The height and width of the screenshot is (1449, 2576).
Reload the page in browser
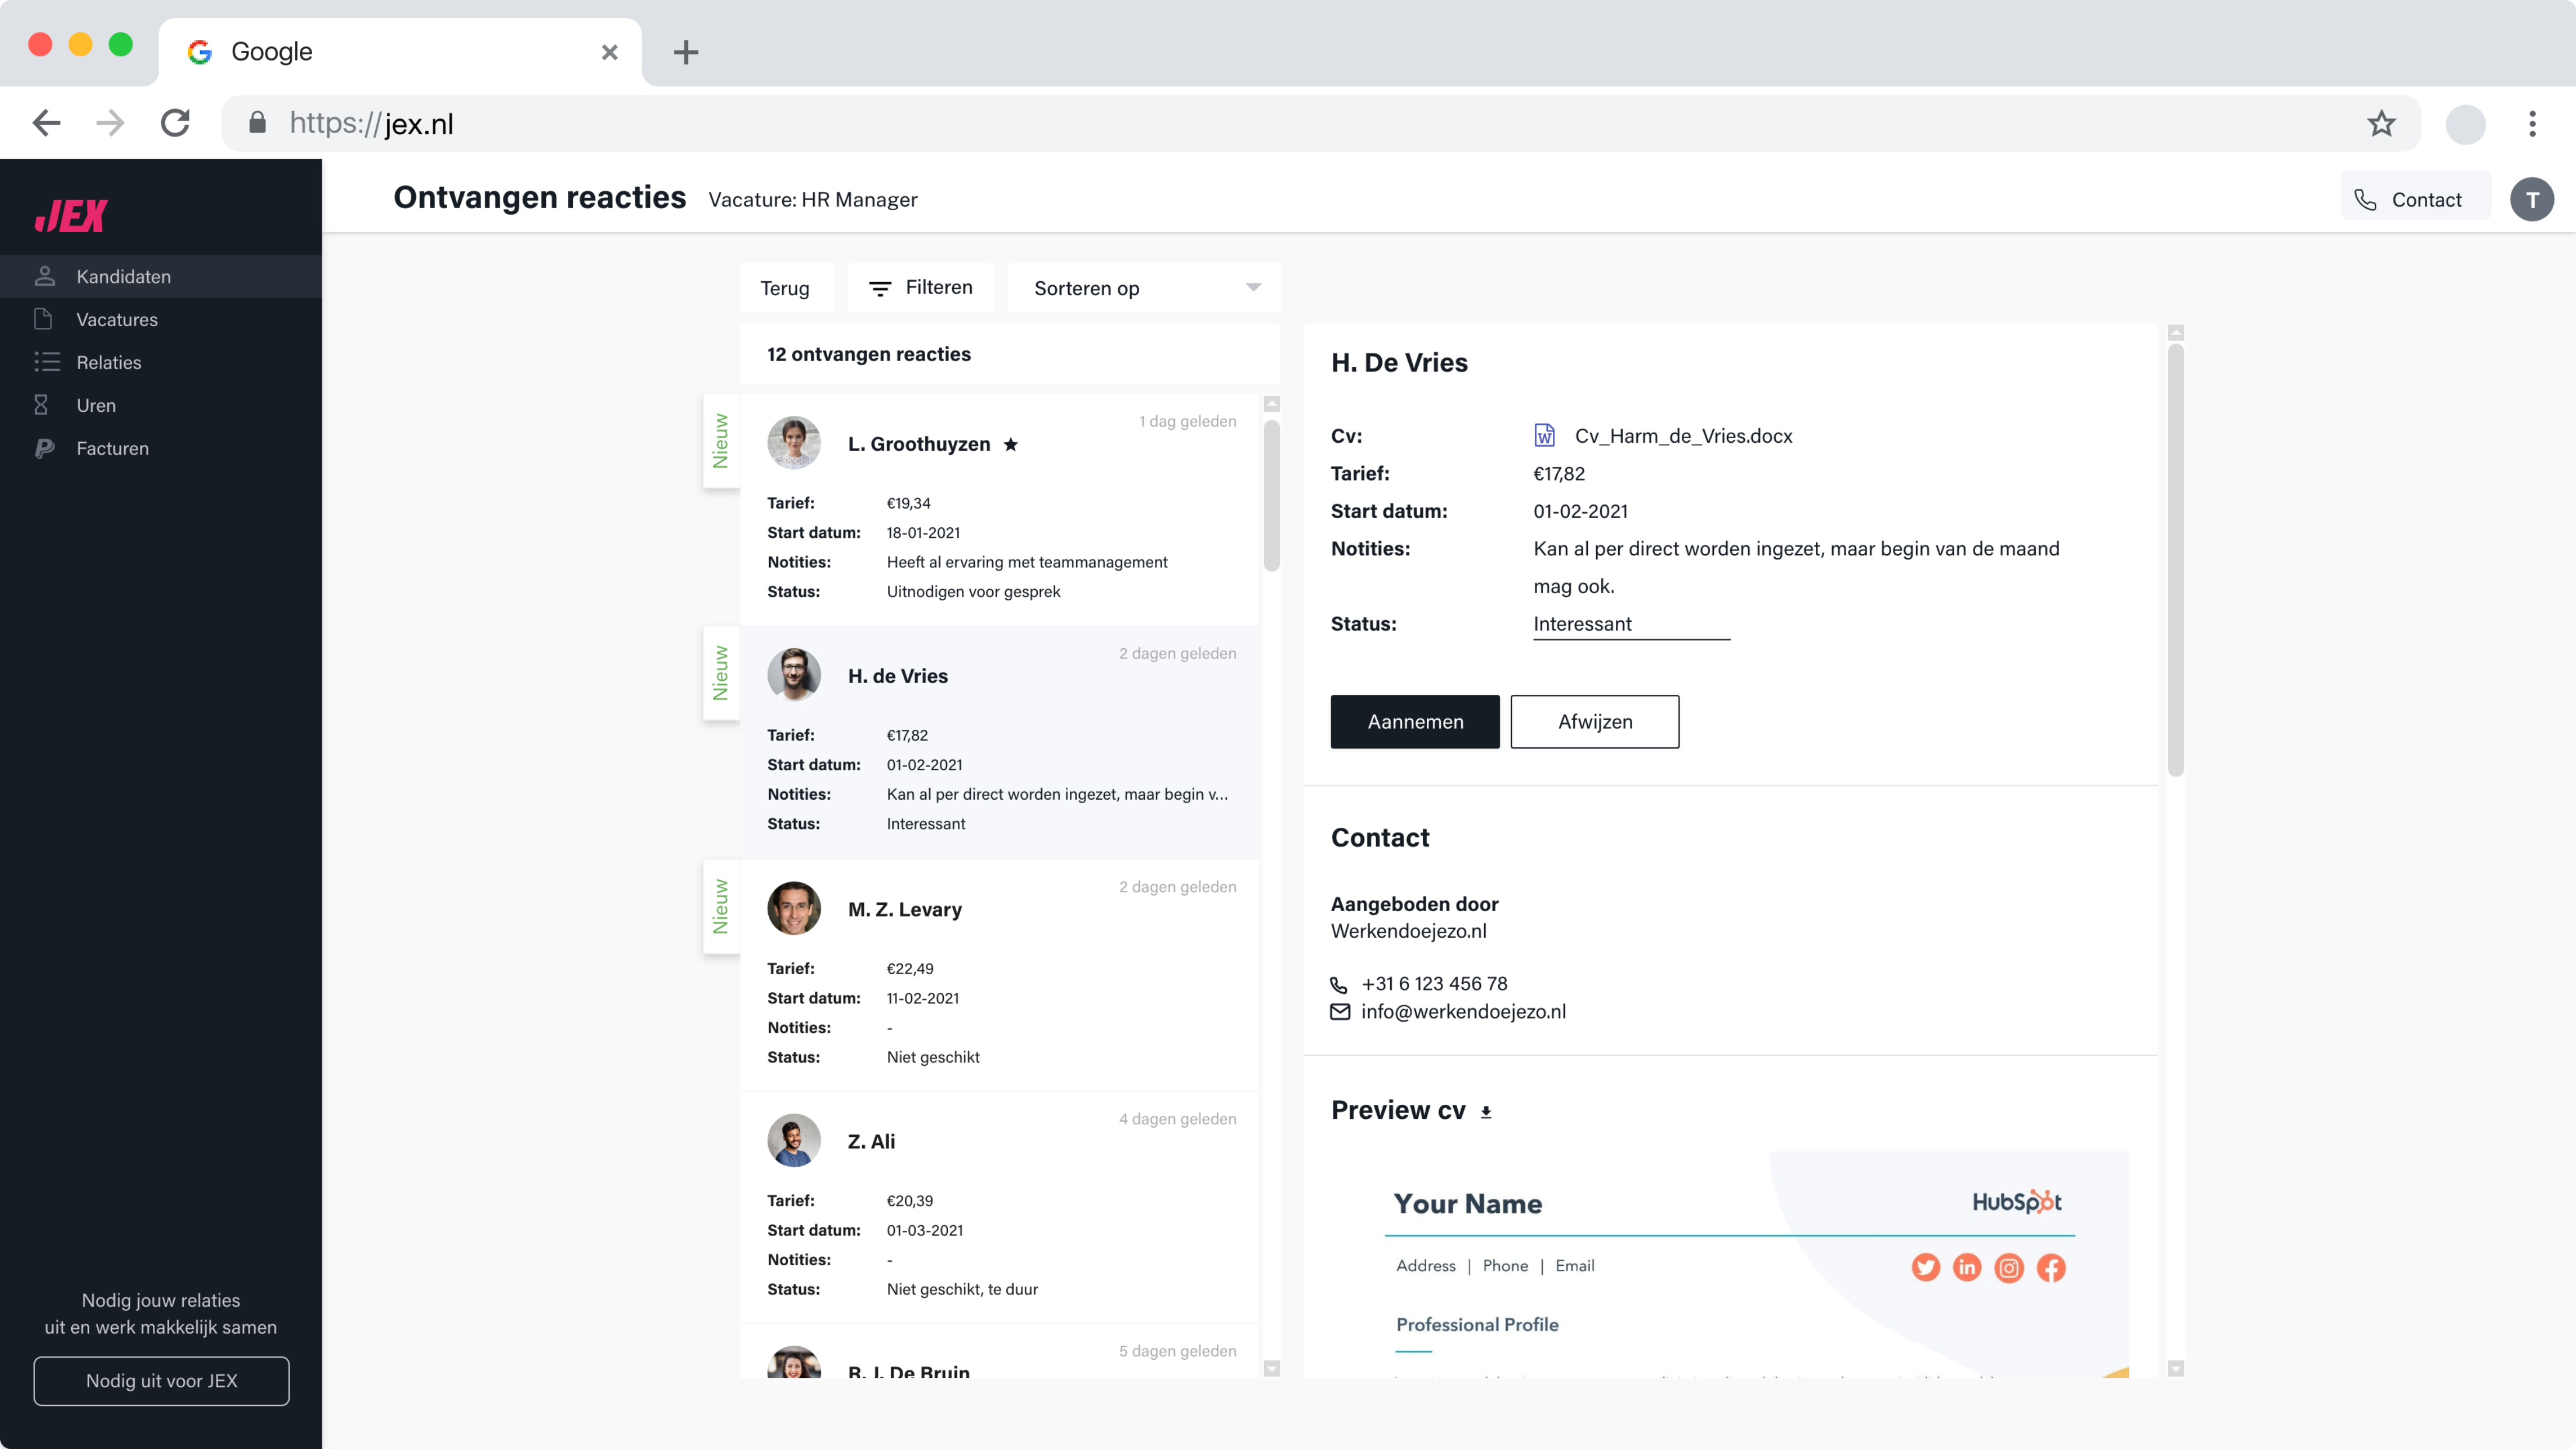[x=176, y=124]
